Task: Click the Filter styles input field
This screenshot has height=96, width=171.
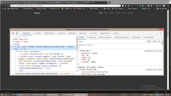Action: [112, 42]
